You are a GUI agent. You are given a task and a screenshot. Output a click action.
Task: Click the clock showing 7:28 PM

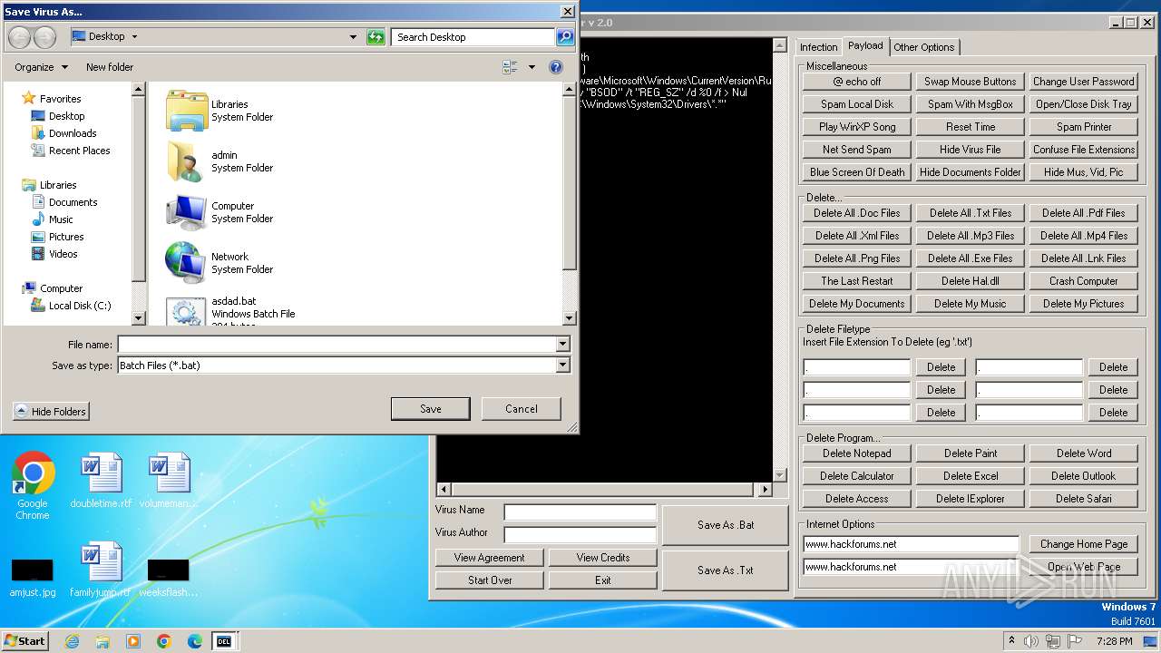[1114, 641]
